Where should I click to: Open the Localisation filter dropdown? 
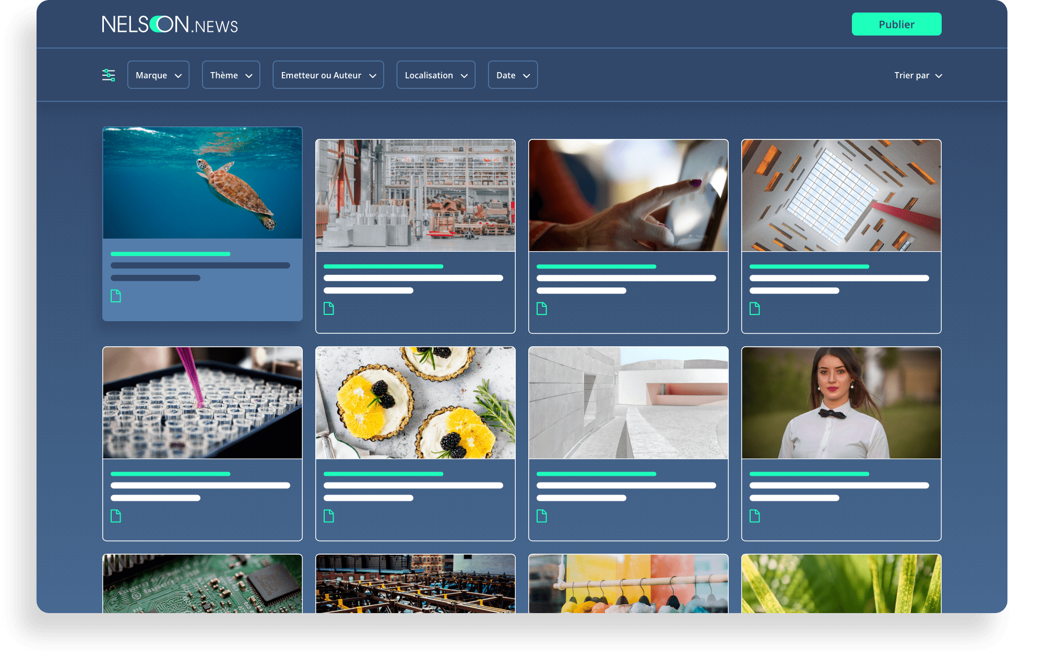pyautogui.click(x=436, y=75)
